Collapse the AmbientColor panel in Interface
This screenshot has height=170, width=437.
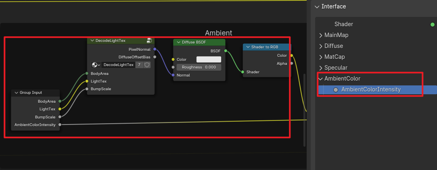[x=321, y=79]
